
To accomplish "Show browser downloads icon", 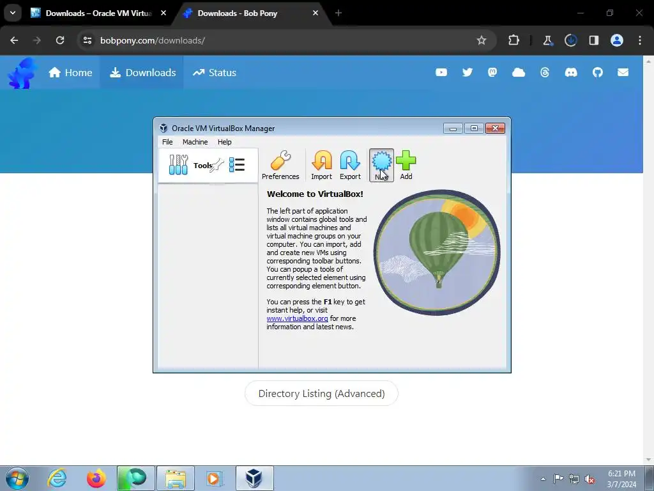I will [570, 40].
